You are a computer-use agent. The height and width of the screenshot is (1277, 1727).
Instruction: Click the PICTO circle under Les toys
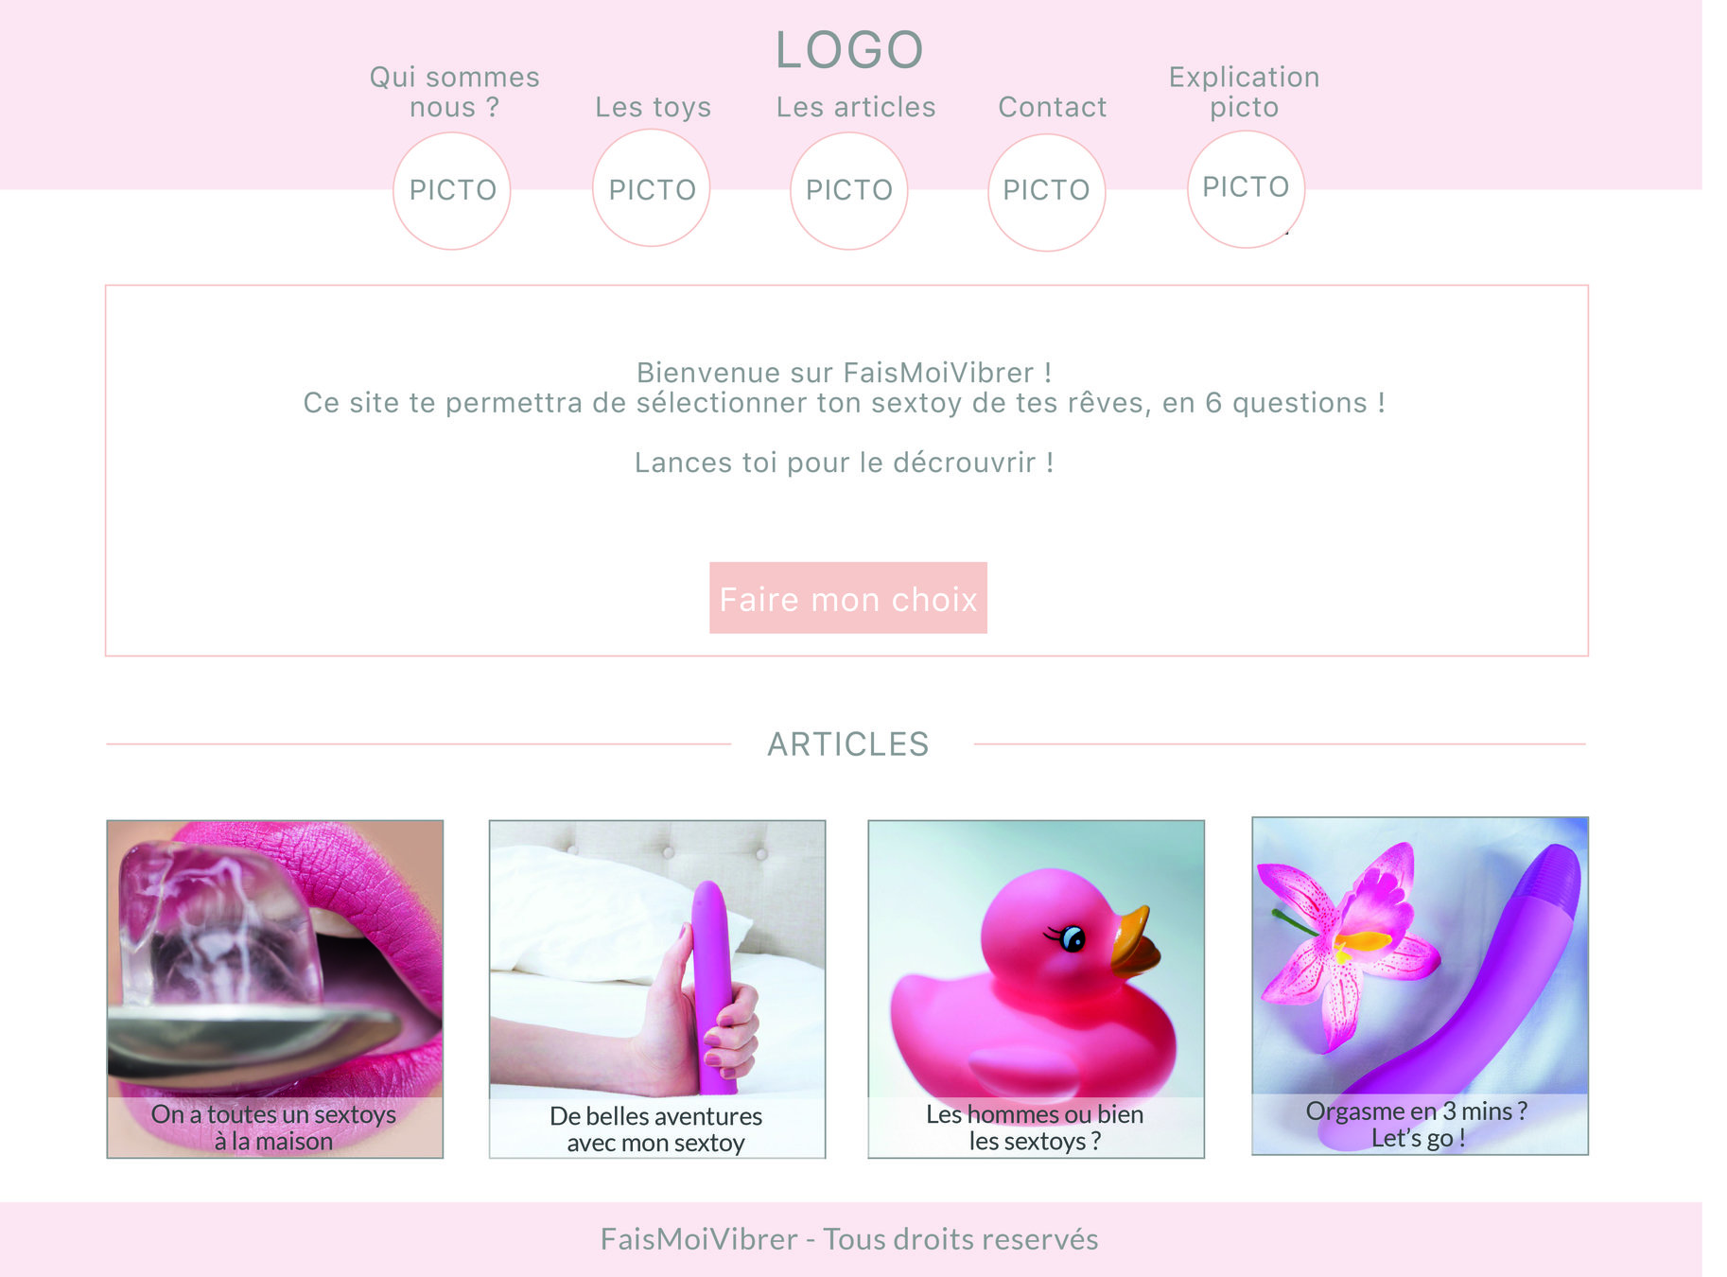click(652, 188)
